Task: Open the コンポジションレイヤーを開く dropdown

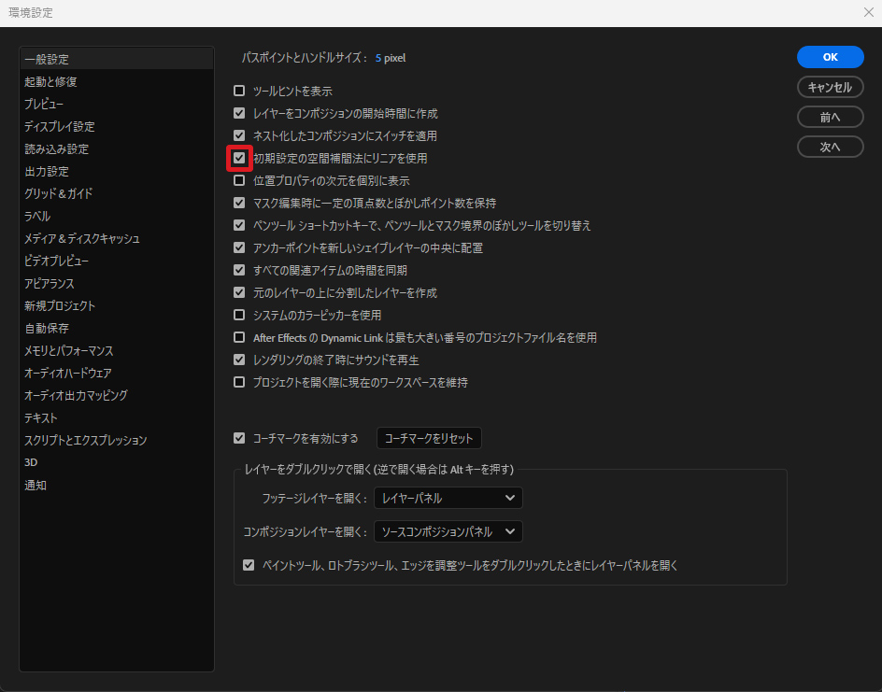Action: [448, 532]
